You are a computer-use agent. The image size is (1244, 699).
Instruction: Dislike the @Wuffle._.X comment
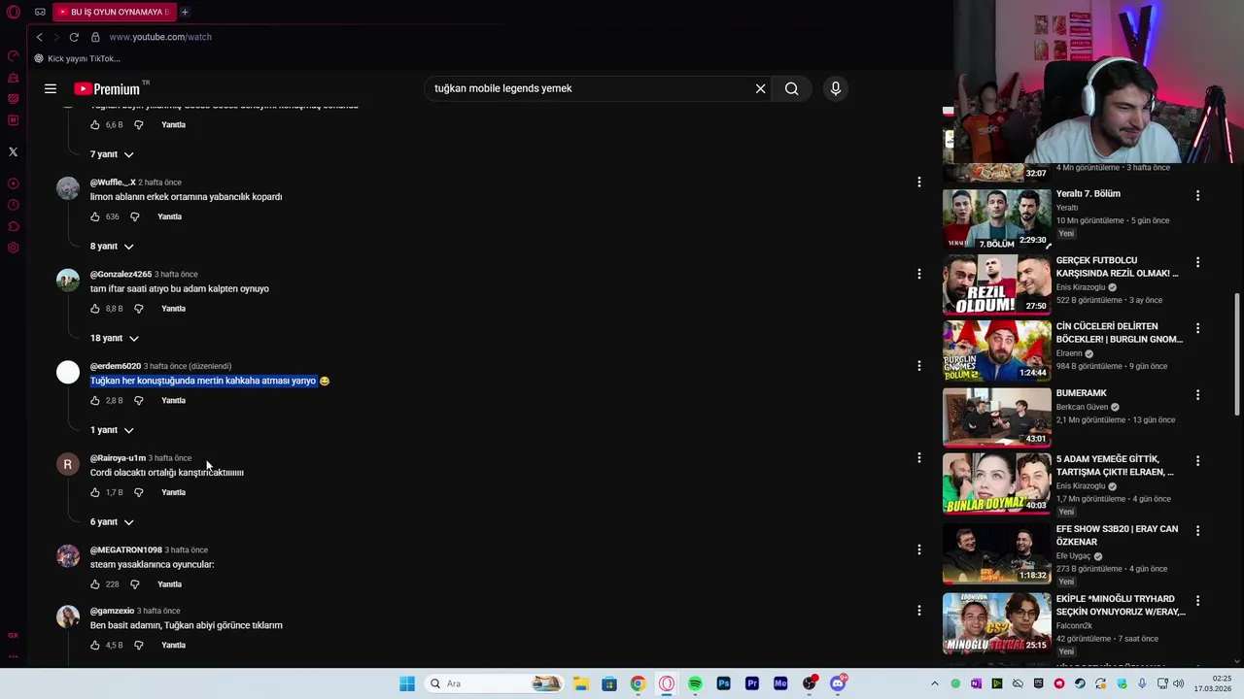(x=135, y=216)
